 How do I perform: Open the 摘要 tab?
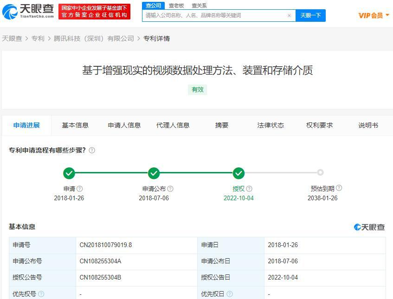tap(221, 125)
